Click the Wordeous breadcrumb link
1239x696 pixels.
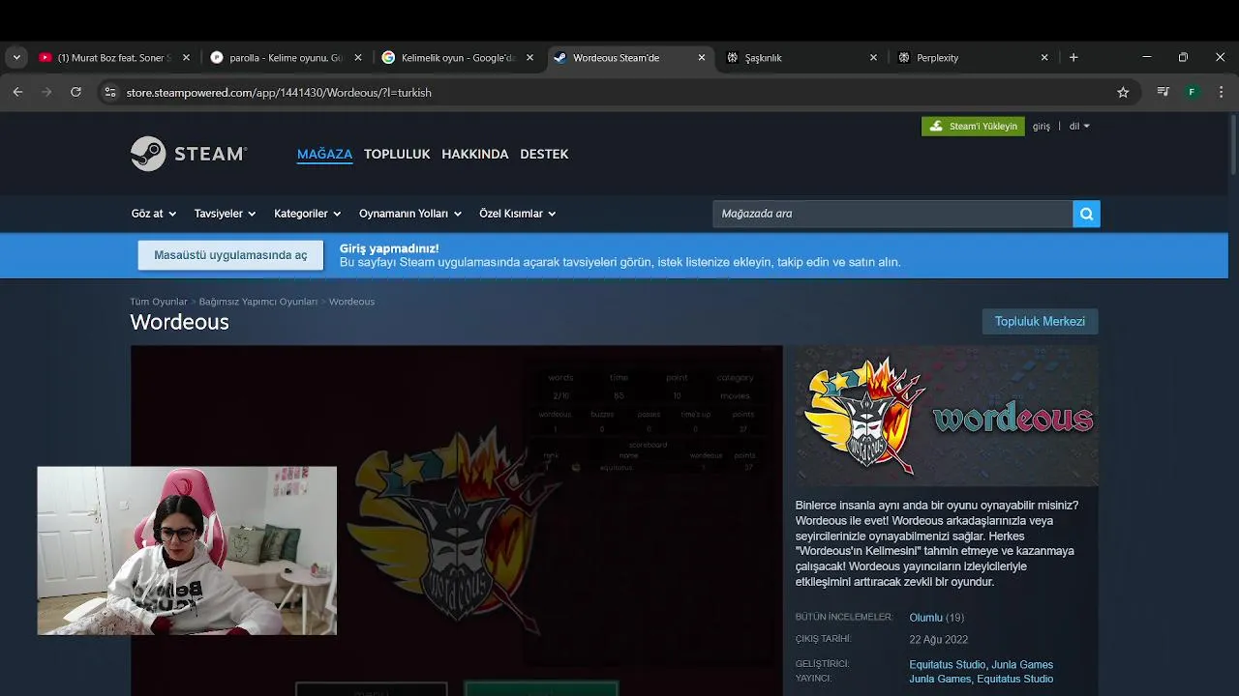click(351, 302)
